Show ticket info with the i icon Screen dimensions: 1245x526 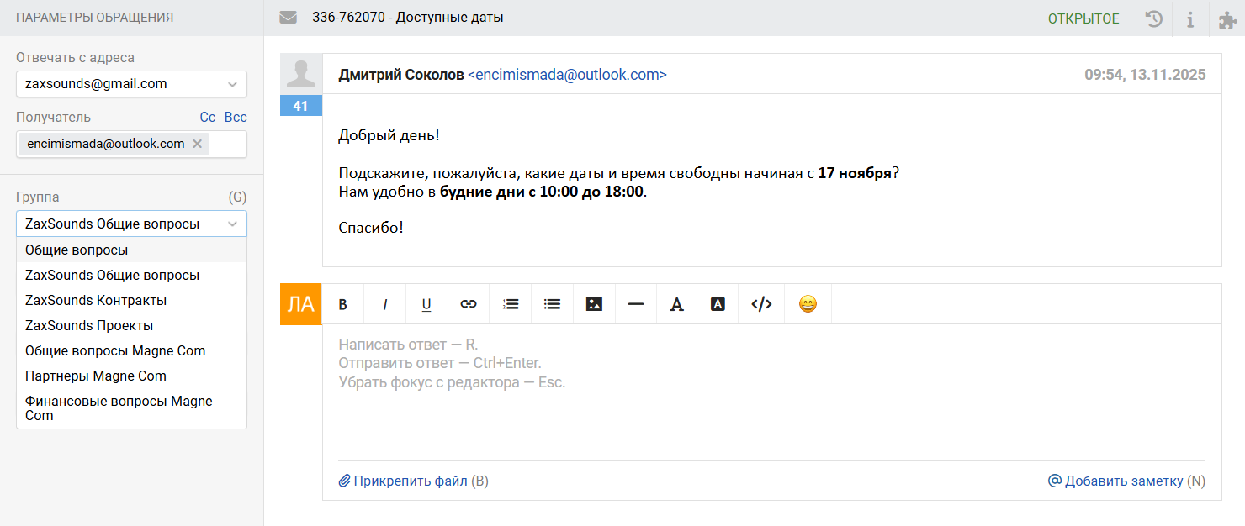point(1190,18)
